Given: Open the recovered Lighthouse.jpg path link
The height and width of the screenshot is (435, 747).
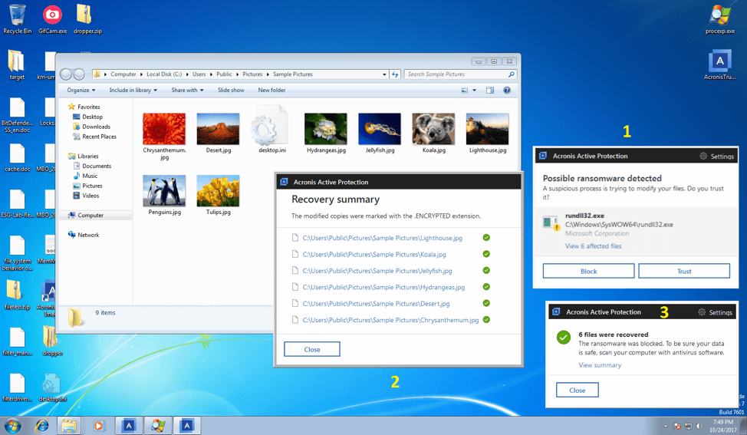Looking at the screenshot, I should (x=383, y=239).
